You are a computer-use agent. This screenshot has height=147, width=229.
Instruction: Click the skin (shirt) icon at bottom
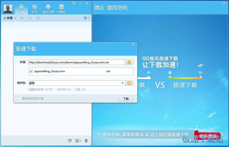click(70, 141)
